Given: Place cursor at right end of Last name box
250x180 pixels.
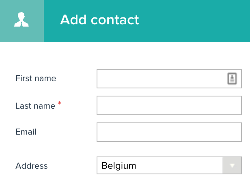Looking at the screenshot, I should [239, 105].
